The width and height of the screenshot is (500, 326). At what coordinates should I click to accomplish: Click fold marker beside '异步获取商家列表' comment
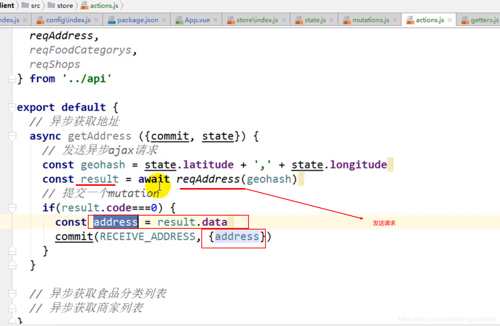pyautogui.click(x=12, y=308)
